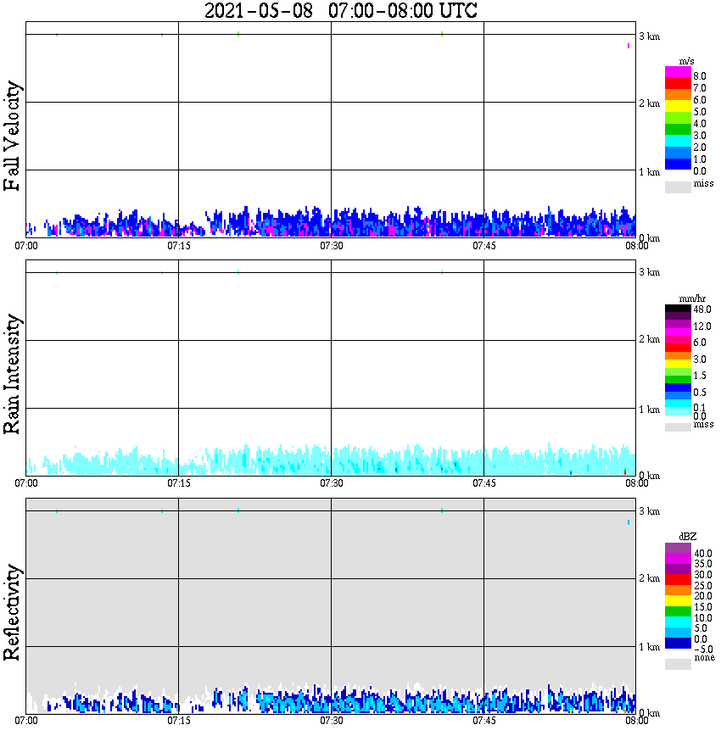Screen dimensions: 721x736
Task: Click the '3 km' label of Fall Velocity plot
Action: click(650, 36)
